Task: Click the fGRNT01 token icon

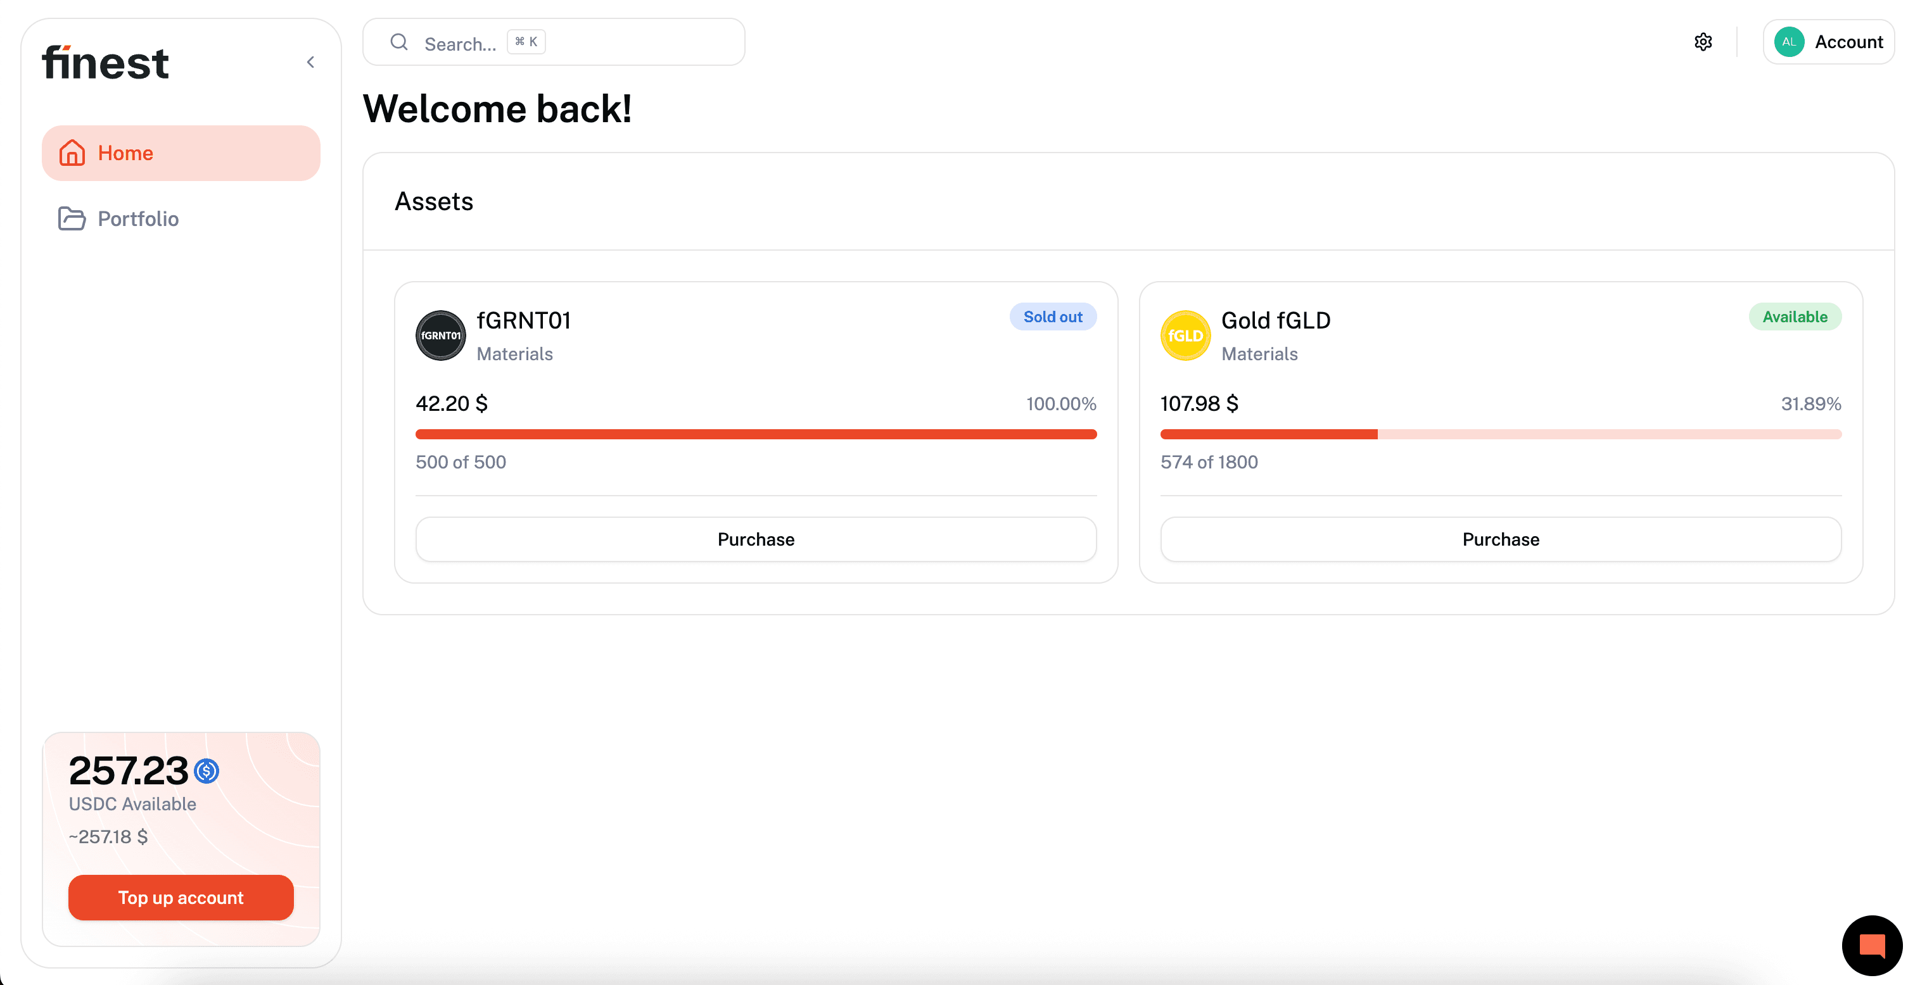Action: pos(441,336)
